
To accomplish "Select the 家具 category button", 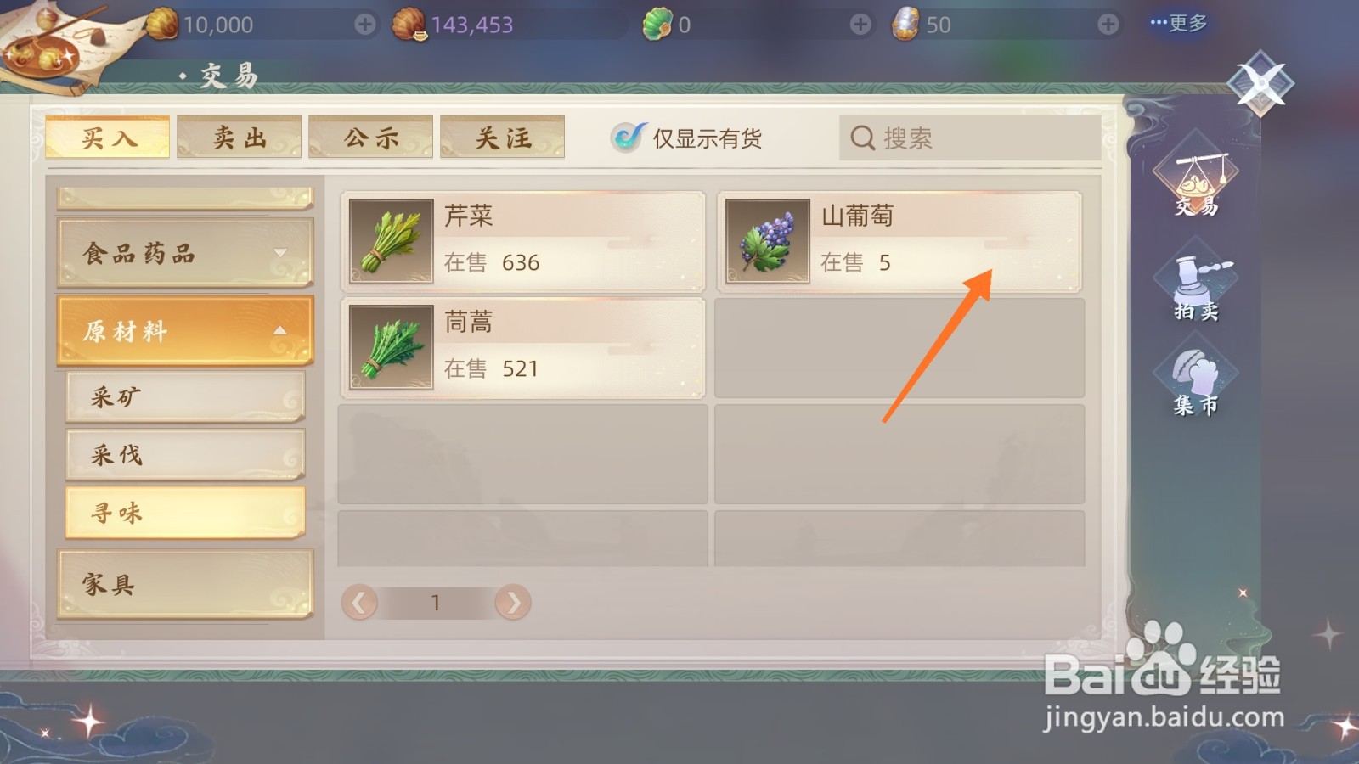I will tap(185, 584).
